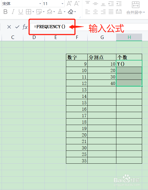The image size is (148, 190).
Task: Align text to vertical middle
Action: [95, 4]
